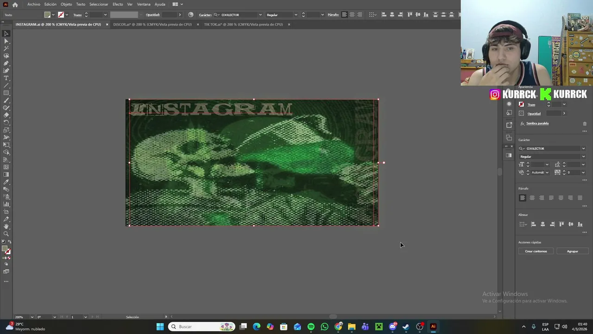Click fill color swatch in control bar
The height and width of the screenshot is (334, 593).
[x=47, y=15]
